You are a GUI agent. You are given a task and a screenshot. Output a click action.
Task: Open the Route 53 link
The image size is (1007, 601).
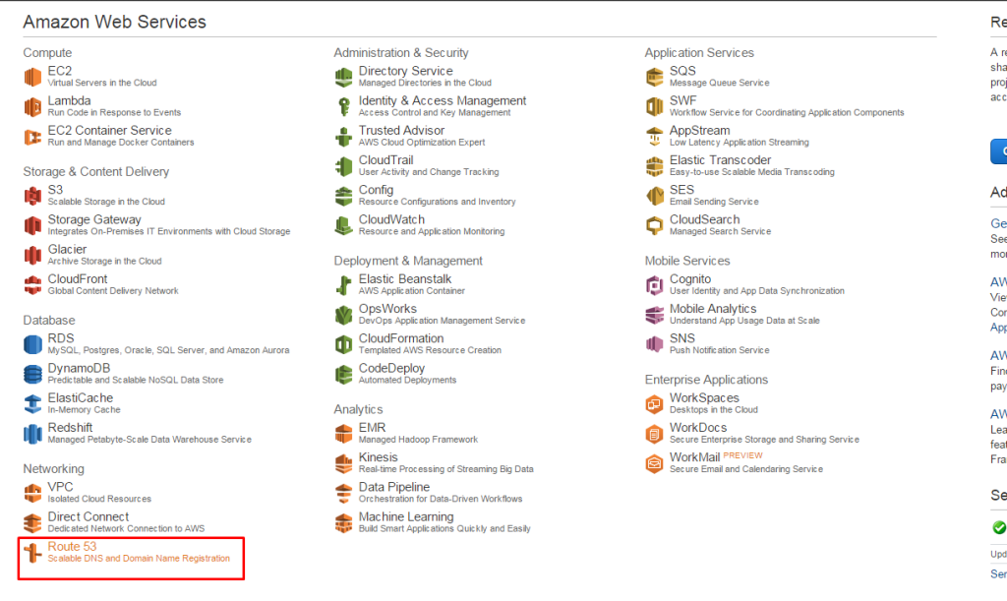[x=72, y=547]
